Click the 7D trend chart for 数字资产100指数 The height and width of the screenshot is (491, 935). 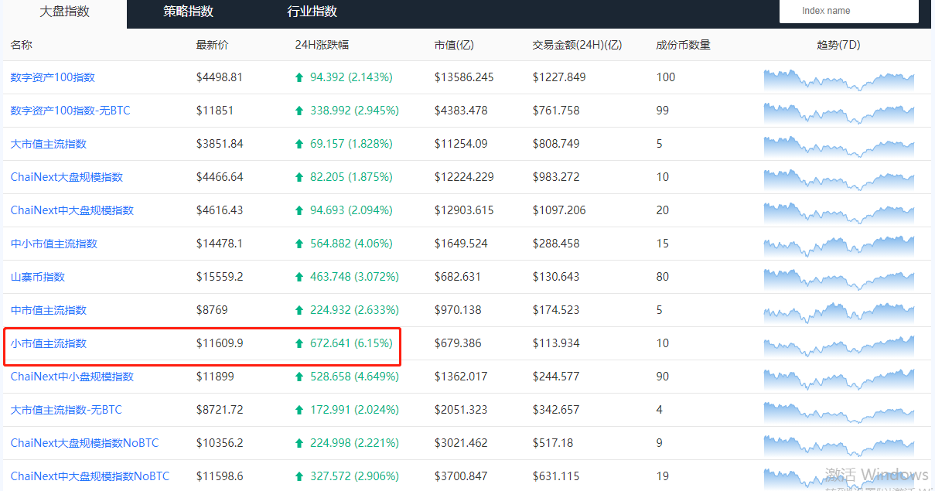(x=838, y=80)
